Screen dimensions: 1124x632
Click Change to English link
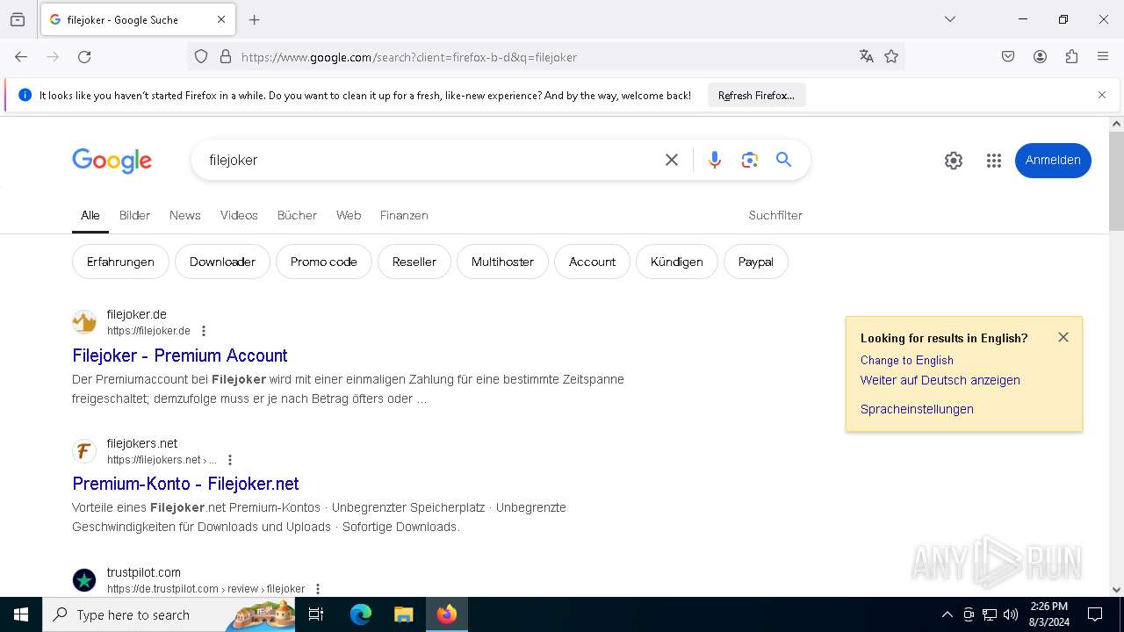[x=907, y=360]
